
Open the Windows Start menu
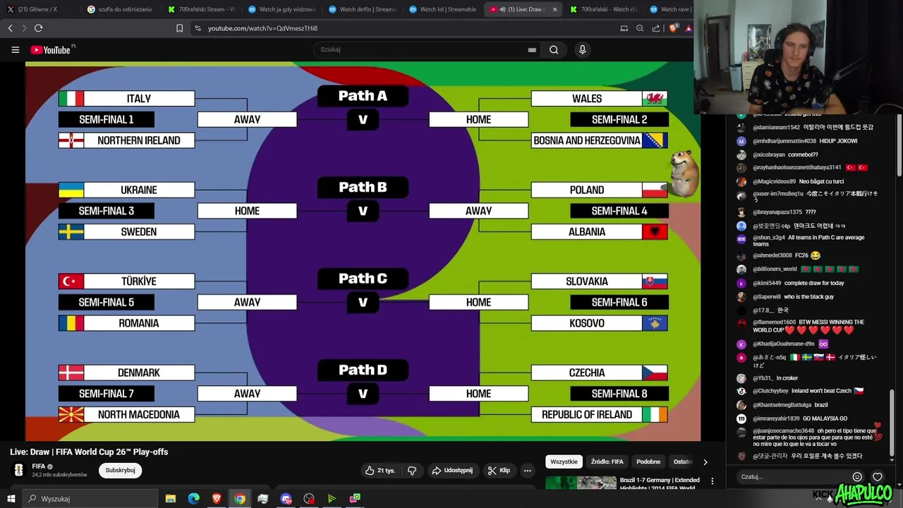pos(11,499)
